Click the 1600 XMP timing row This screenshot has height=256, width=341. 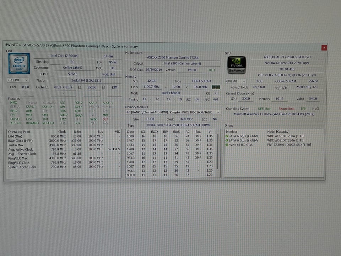pos(171,136)
